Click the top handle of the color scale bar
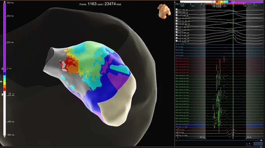Screen dimensions: 265x148 (x=5, y=2)
